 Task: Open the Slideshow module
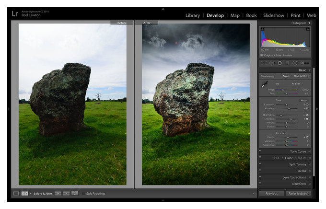(274, 15)
